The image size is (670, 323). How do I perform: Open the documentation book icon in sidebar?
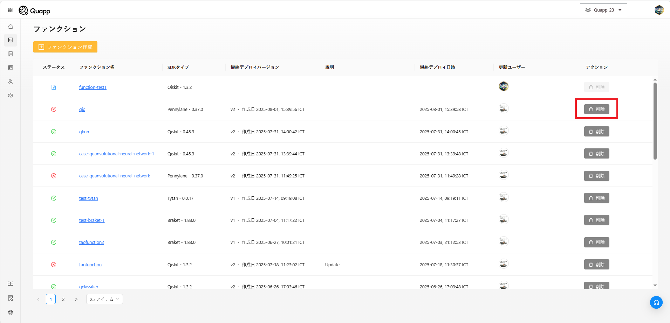11,284
